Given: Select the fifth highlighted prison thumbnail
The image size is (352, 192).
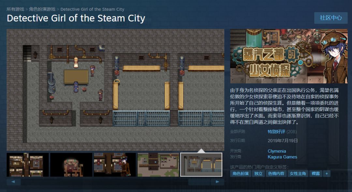Looking at the screenshot, I should pos(201,165).
